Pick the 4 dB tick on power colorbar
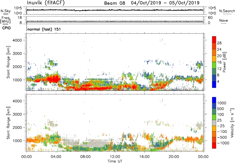The width and height of the screenshot is (235, 163). coord(218,82)
